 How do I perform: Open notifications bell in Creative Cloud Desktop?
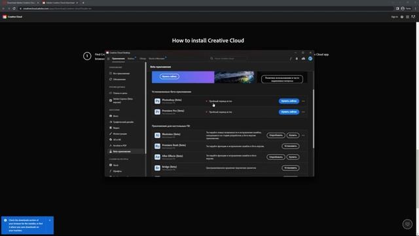[x=297, y=58]
